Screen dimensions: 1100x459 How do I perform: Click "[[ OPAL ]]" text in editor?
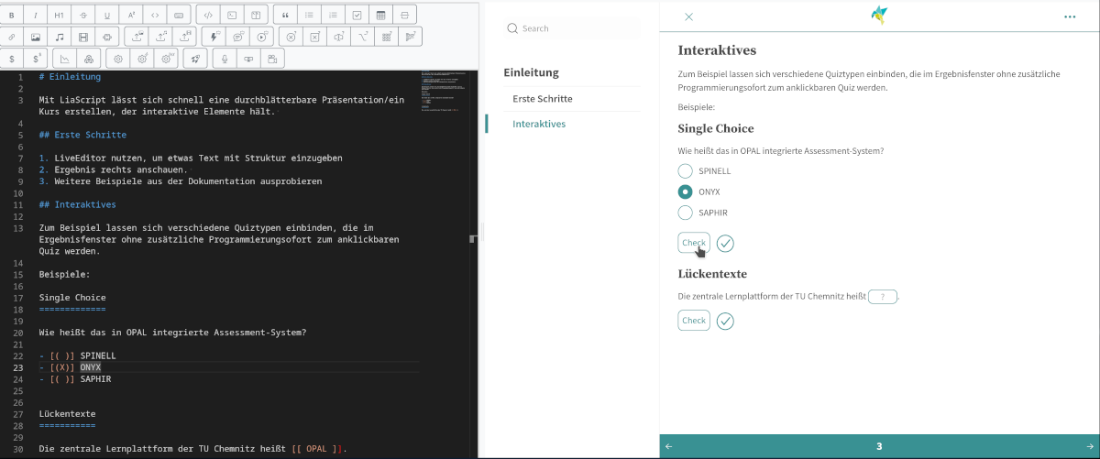318,449
